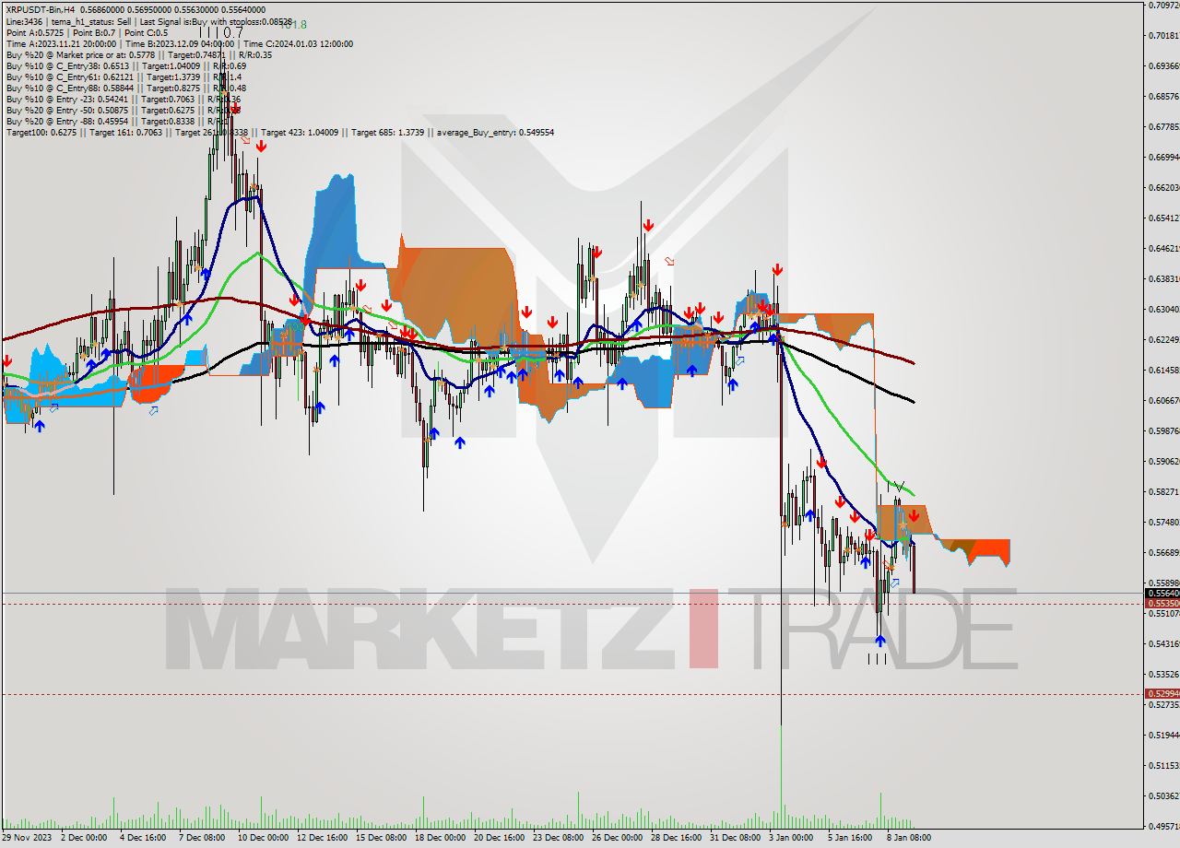The image size is (1180, 848).
Task: Click the '3 Jan 00:00' date label
Action: [790, 838]
